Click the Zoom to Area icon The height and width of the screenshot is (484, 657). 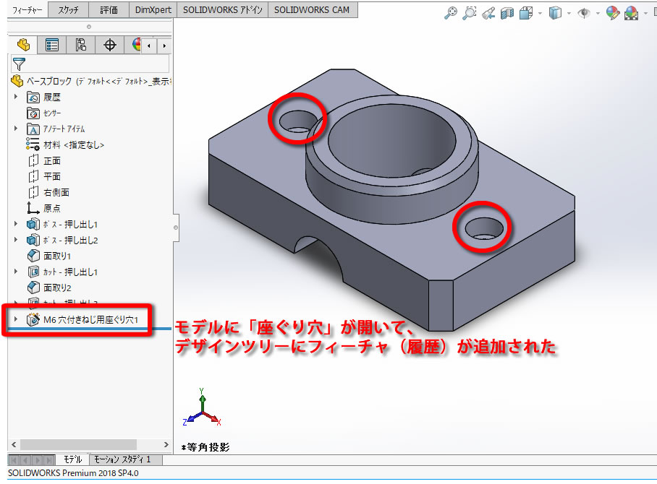point(470,13)
